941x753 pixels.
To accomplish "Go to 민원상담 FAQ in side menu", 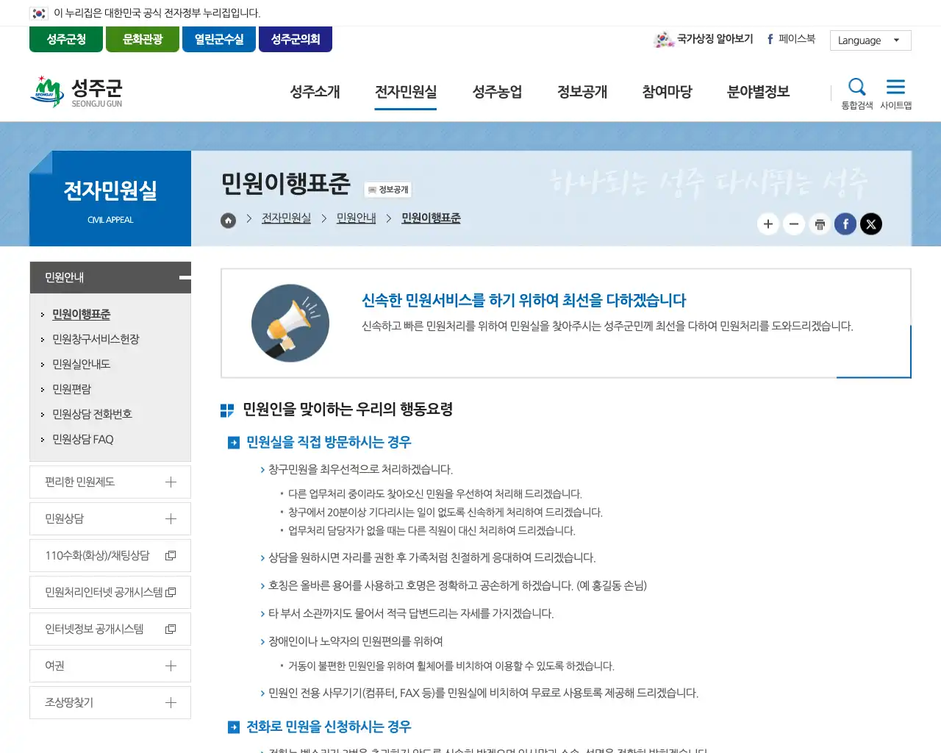I will point(83,440).
